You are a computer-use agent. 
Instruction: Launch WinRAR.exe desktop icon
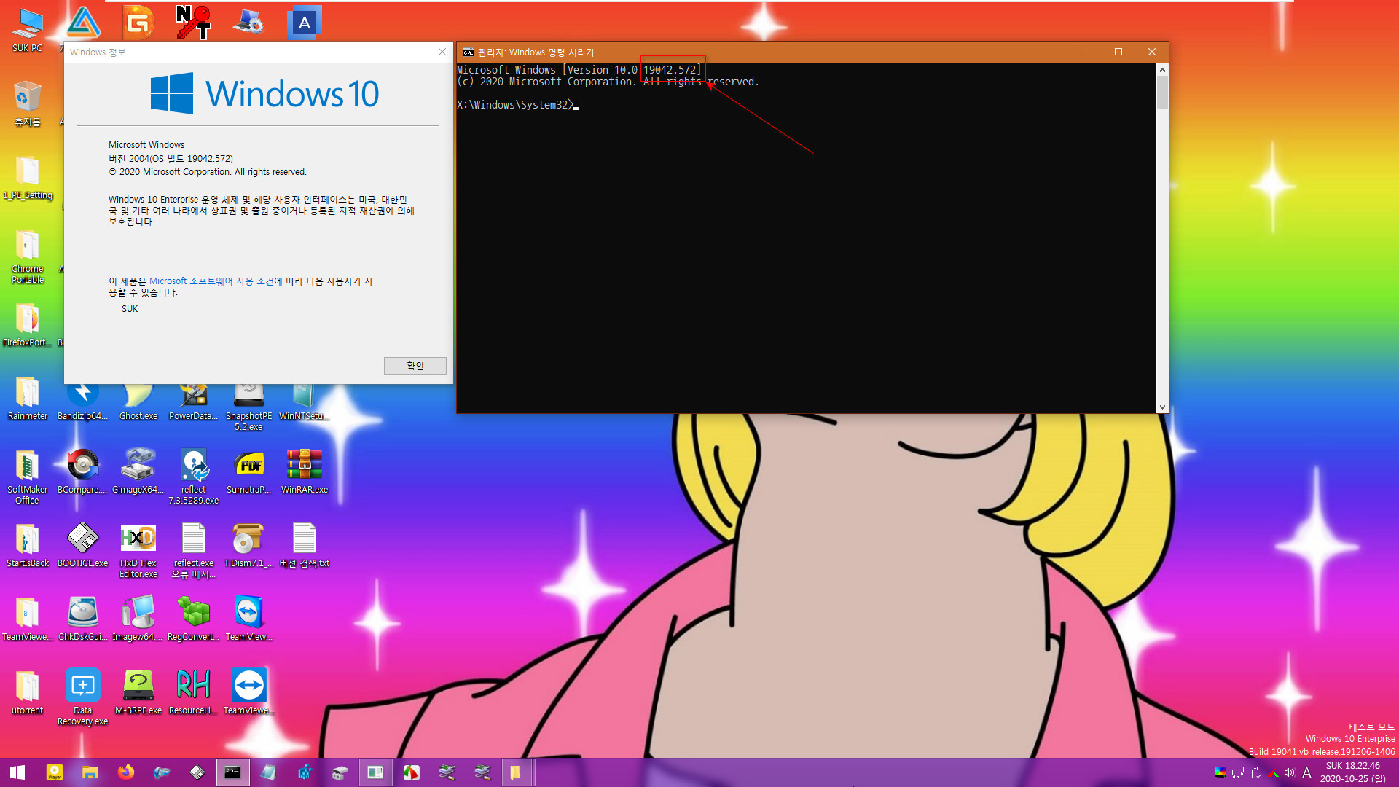tap(305, 472)
